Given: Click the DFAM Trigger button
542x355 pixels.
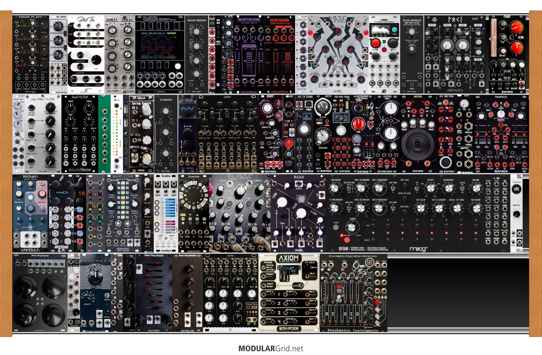Looking at the screenshot, I should point(336,228).
